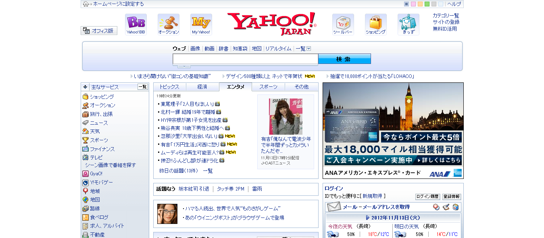Click the 旅行、出張 suitcase icon

pos(85,114)
